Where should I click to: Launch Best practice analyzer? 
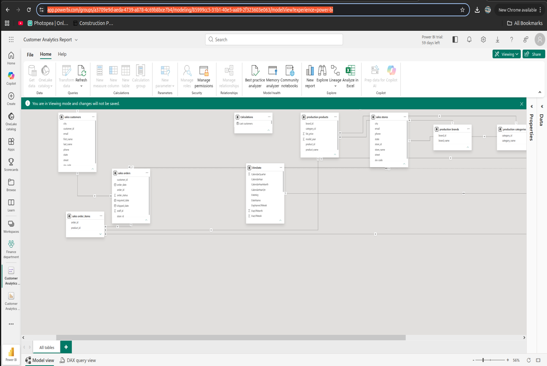click(255, 77)
